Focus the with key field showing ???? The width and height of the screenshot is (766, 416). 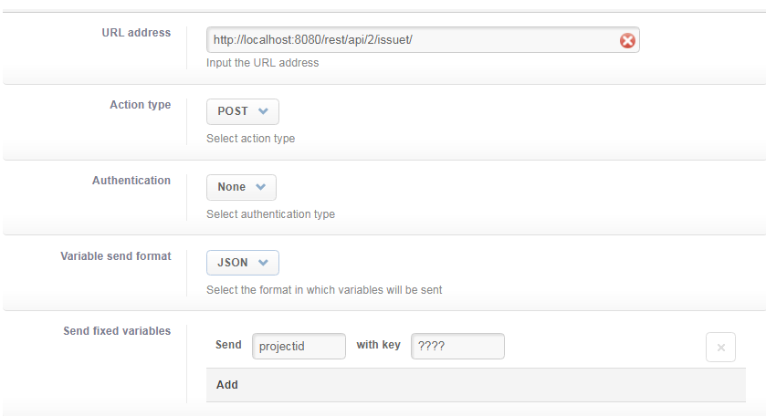457,346
